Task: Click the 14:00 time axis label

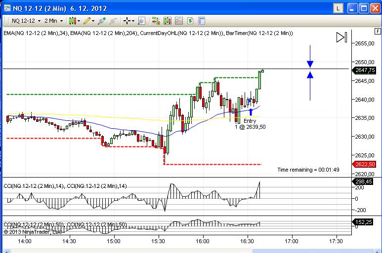Action: tap(25, 241)
